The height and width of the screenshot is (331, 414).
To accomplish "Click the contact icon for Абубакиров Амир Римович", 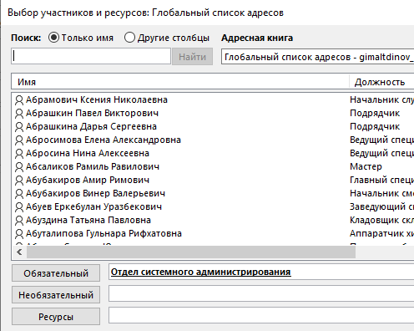I will coord(19,181).
